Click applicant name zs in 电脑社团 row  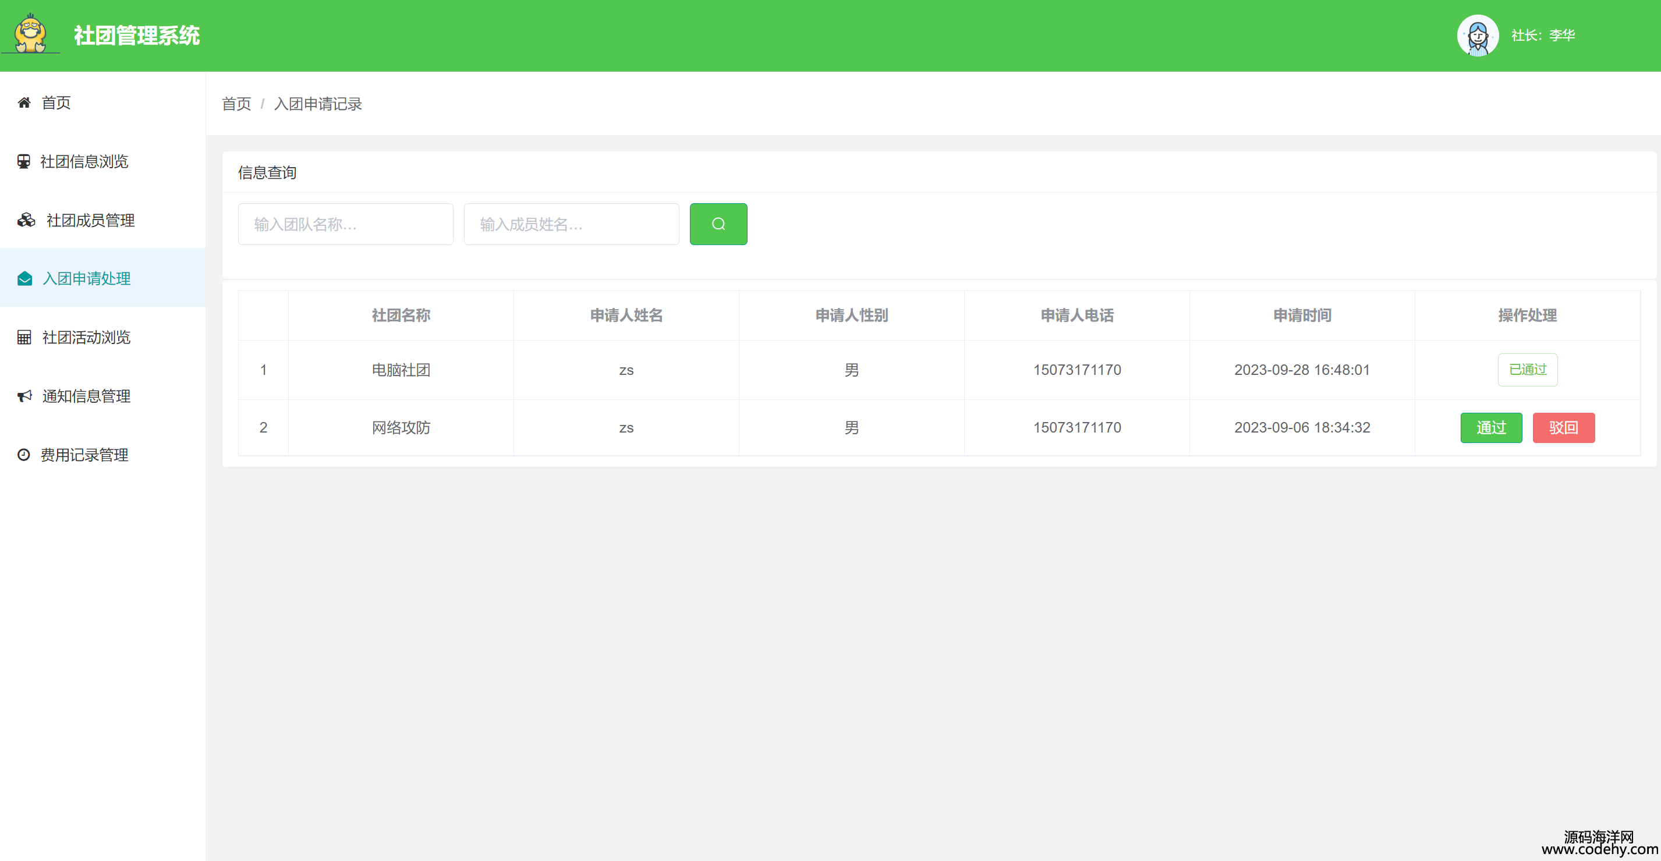(x=626, y=370)
